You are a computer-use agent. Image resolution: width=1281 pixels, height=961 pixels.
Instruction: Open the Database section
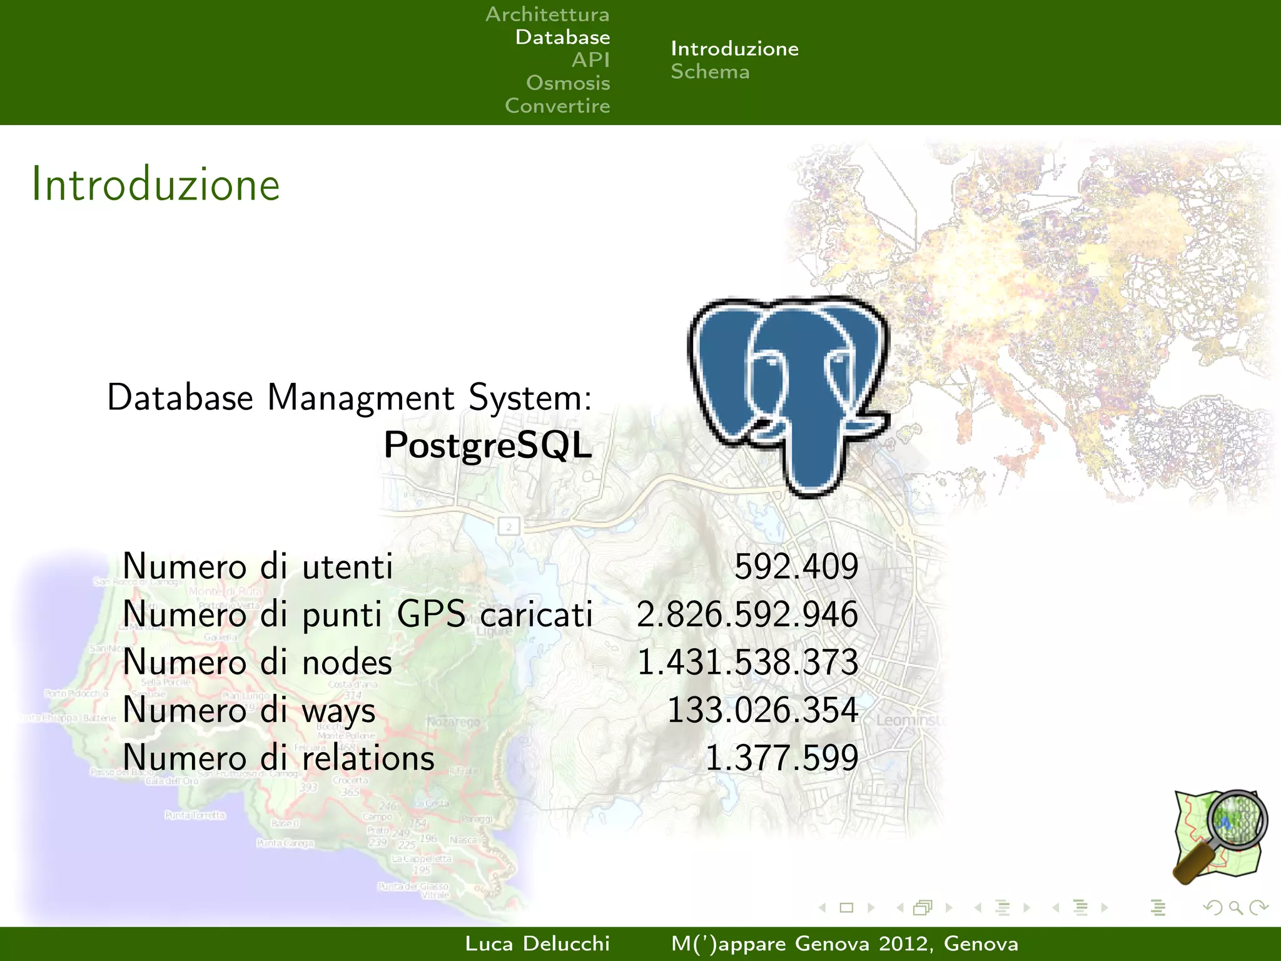(x=562, y=37)
